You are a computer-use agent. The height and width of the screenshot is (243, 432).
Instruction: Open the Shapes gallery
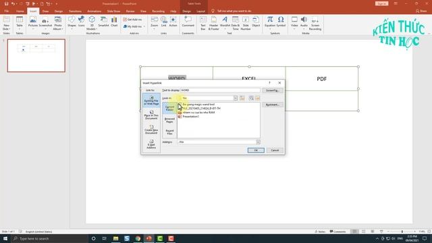[x=72, y=23]
